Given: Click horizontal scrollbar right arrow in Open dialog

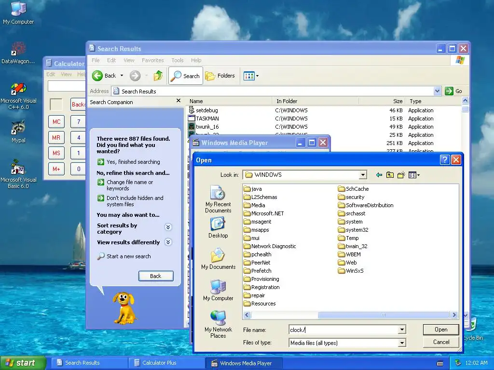Looking at the screenshot, I should point(454,315).
